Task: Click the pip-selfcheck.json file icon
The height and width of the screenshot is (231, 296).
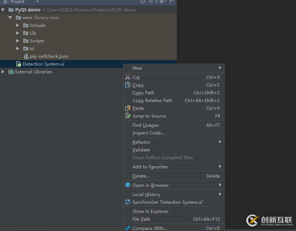Action: 26,56
